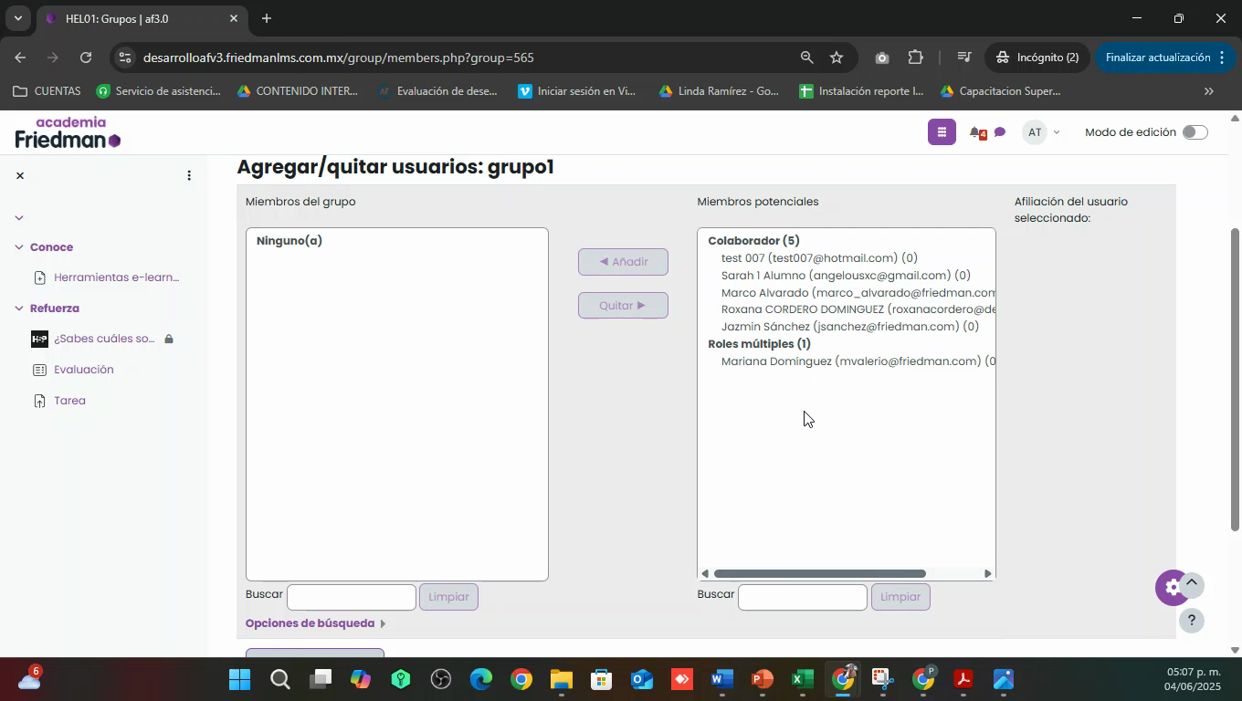Open the messaging chat bubble icon
Image resolution: width=1242 pixels, height=701 pixels.
(1000, 132)
